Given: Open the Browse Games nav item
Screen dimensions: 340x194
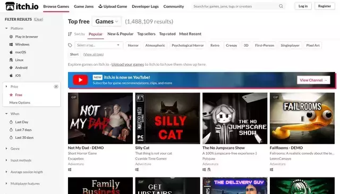Looking at the screenshot, I should click(56, 6).
